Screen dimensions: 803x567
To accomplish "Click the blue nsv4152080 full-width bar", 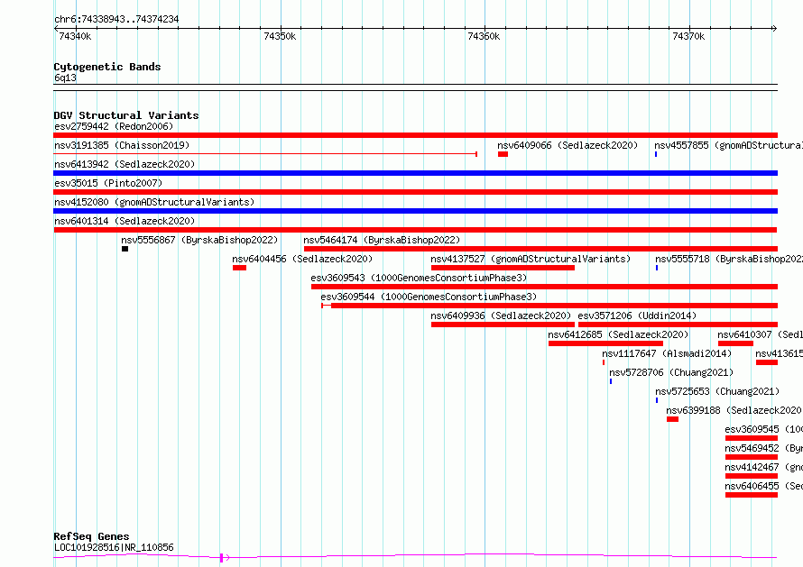I will 415,211.
